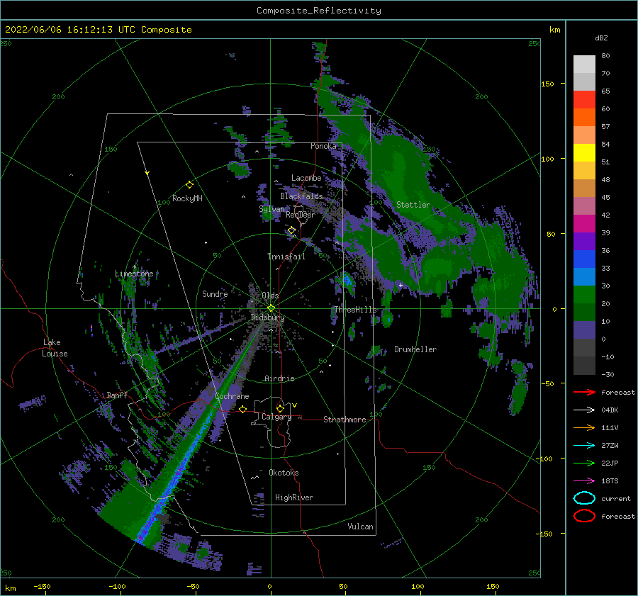Click the cyan current ellipse icon

[584, 498]
